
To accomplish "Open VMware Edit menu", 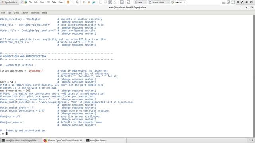I will (x=36, y=2).
